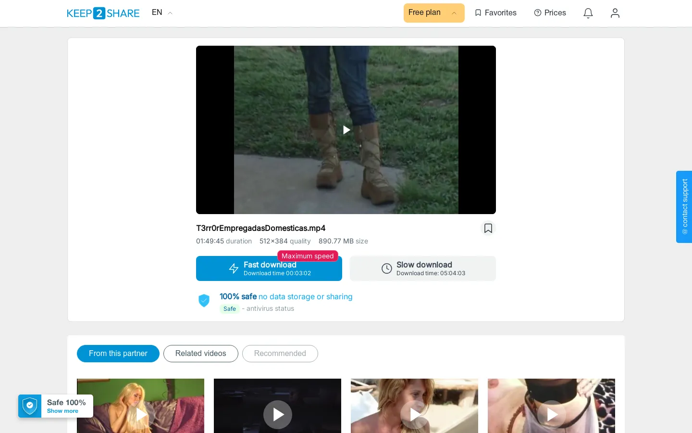Click the Safe 100% shield icon

click(30, 406)
